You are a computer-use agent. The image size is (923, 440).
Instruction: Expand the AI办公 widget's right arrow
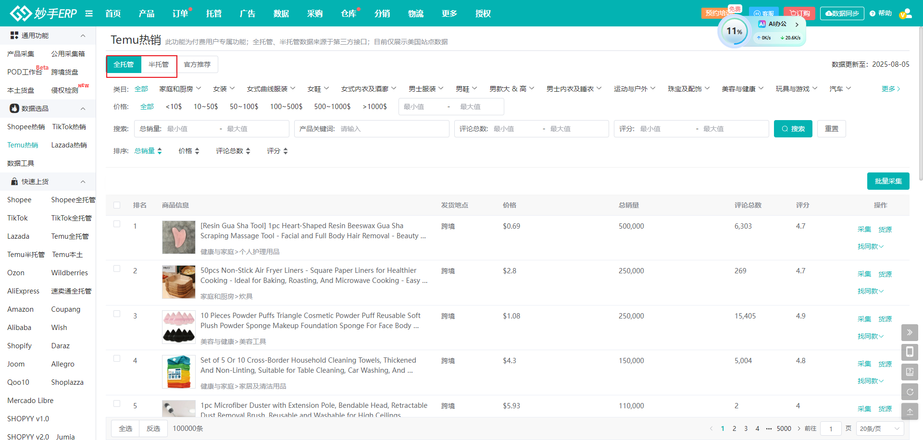(x=797, y=24)
